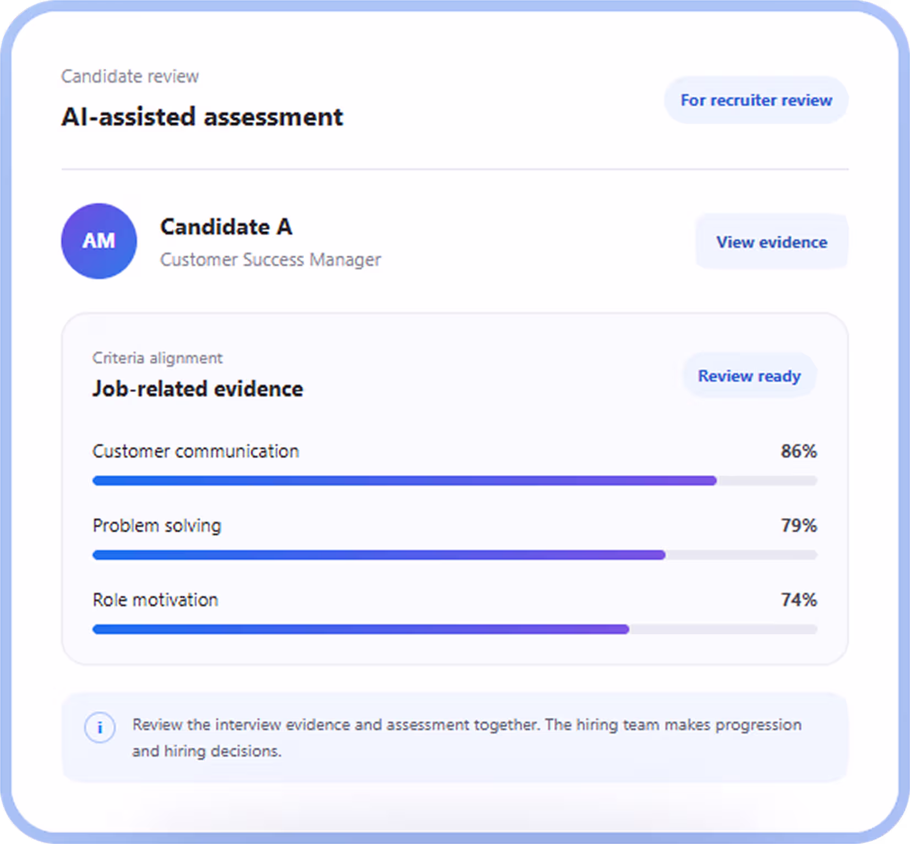910x844 pixels.
Task: Click the Criteria alignment label
Action: click(x=157, y=358)
